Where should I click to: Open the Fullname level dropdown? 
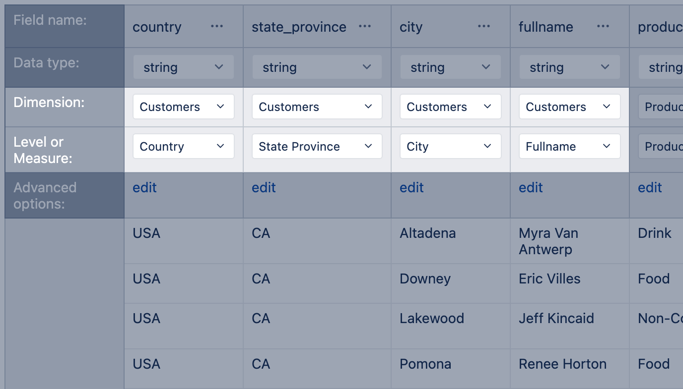click(569, 147)
